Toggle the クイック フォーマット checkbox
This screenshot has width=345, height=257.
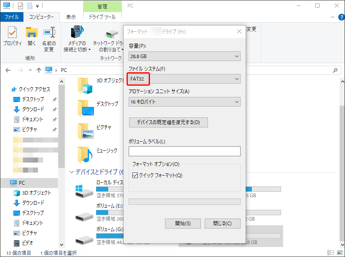[135, 175]
